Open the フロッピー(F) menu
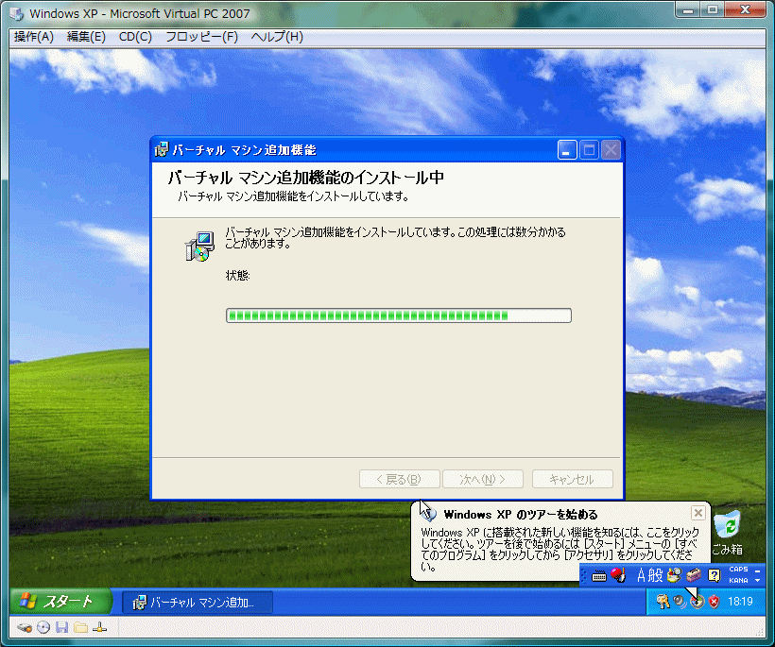Screen dimensions: 775x647 click(201, 37)
